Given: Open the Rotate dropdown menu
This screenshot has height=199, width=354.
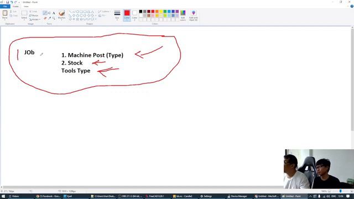Looking at the screenshot, I should coord(35,20).
